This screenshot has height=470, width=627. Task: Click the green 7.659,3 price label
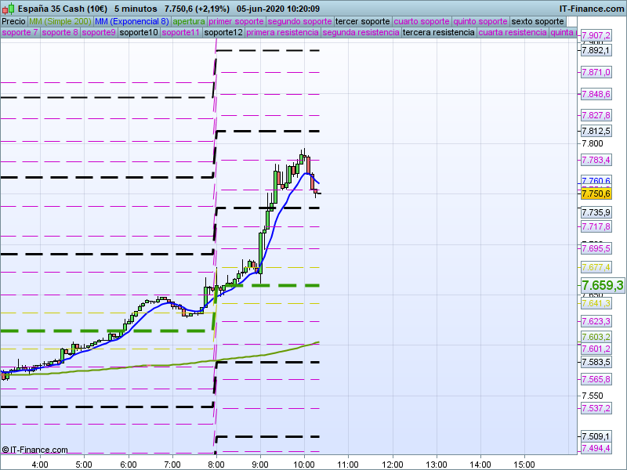click(602, 286)
